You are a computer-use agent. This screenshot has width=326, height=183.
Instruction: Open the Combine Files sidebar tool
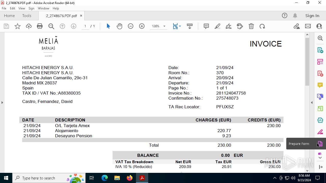tap(320, 97)
